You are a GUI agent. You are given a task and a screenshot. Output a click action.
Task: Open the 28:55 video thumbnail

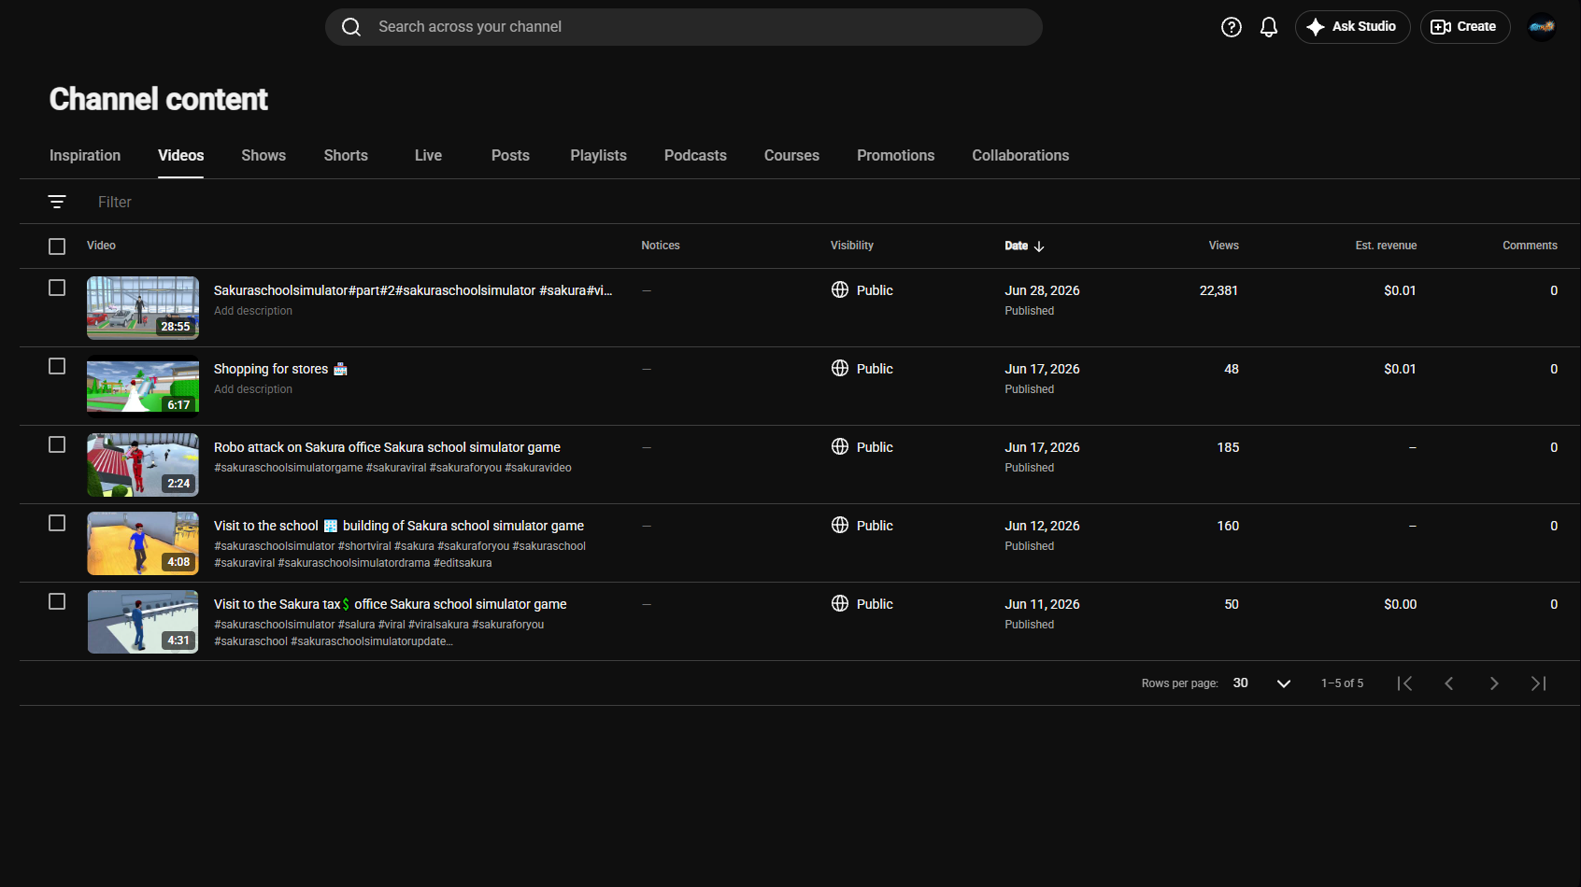[x=143, y=308]
